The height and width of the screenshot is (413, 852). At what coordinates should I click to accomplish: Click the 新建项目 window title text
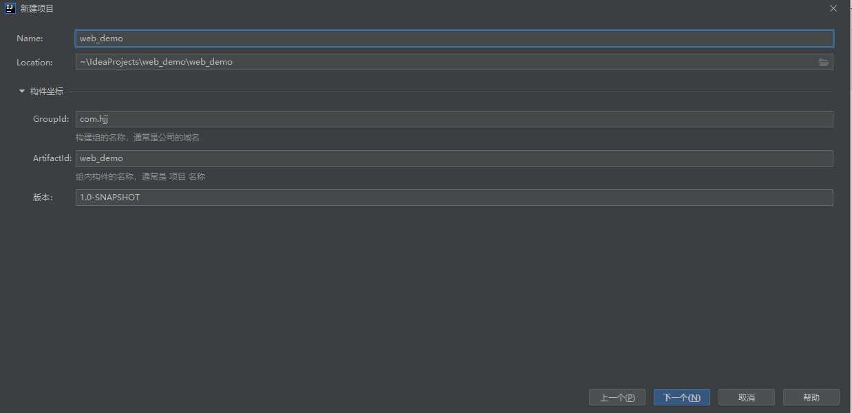37,9
